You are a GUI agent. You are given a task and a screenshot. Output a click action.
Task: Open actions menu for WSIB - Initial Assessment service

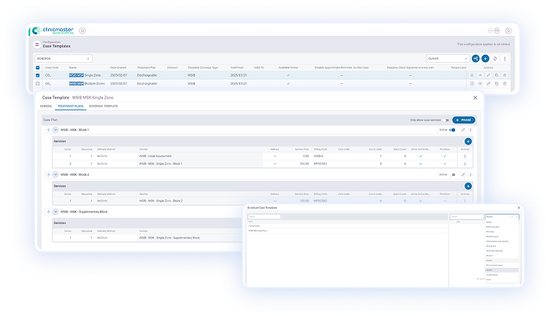click(x=465, y=156)
